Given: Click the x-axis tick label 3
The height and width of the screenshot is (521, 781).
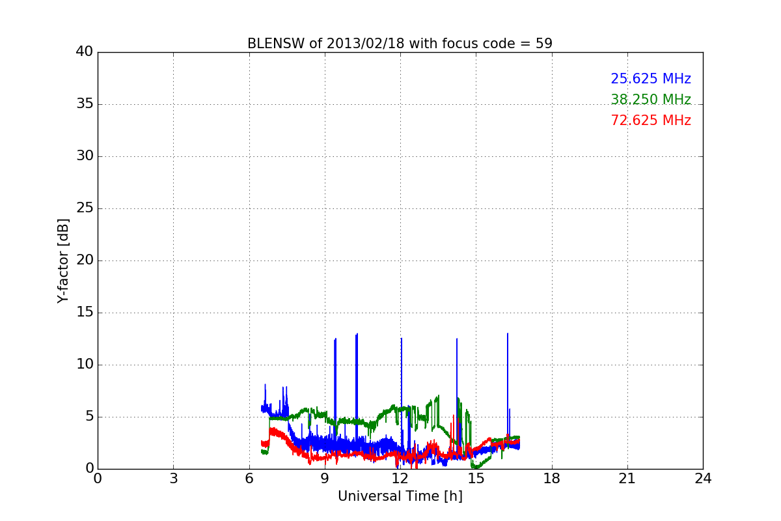Looking at the screenshot, I should tap(173, 479).
